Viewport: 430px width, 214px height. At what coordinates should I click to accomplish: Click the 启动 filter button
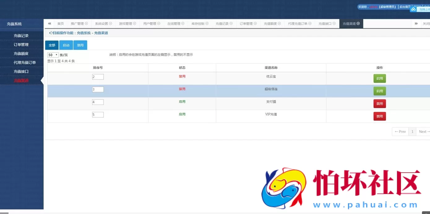coord(66,45)
